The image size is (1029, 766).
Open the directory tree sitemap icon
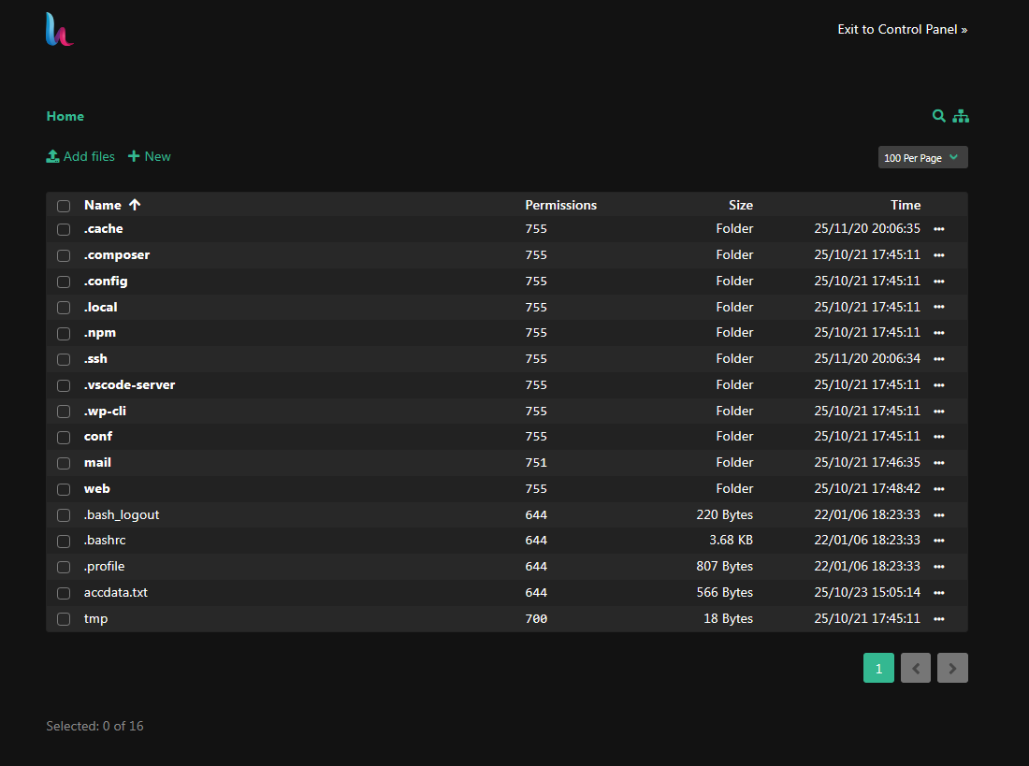(961, 116)
